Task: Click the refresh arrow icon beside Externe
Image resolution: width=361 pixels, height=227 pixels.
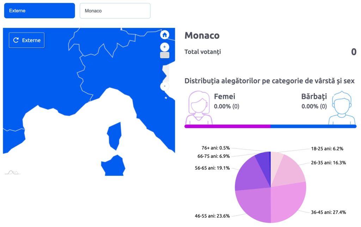Action: pos(16,40)
